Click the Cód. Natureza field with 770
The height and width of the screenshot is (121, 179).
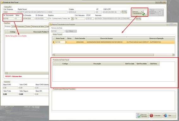point(80,19)
